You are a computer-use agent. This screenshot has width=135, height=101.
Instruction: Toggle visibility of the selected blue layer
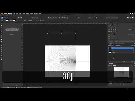133,48
